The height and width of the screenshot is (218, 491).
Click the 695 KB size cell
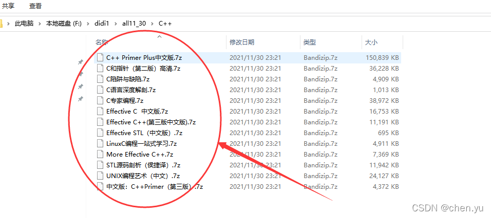click(388, 133)
